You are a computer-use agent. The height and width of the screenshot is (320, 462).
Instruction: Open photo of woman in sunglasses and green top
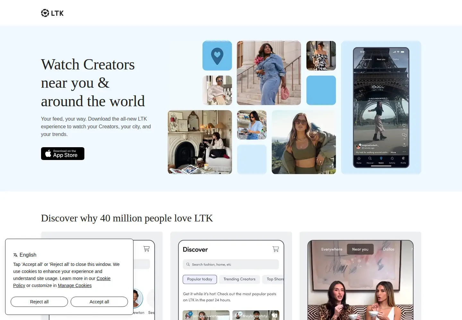304,142
